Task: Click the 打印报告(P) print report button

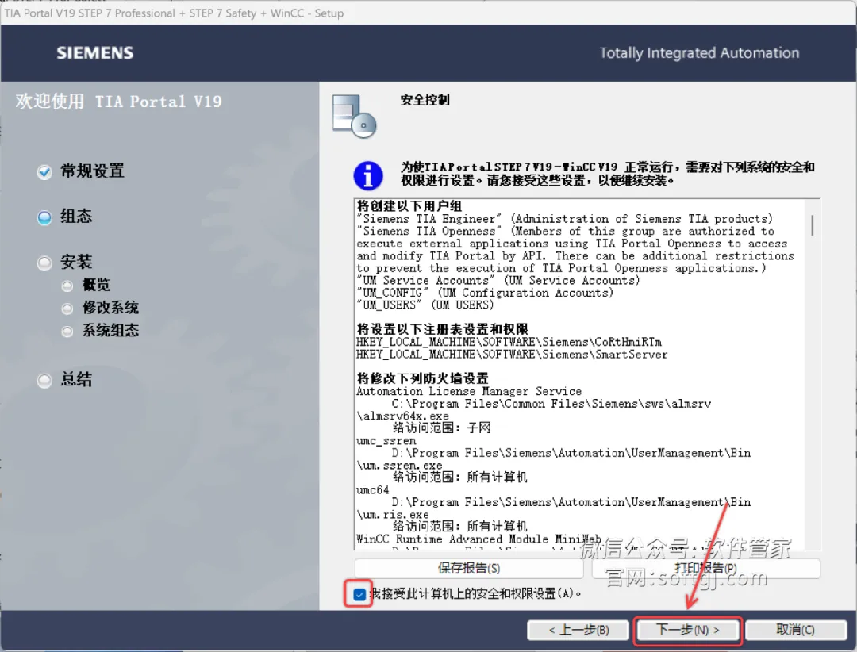Action: click(x=705, y=568)
